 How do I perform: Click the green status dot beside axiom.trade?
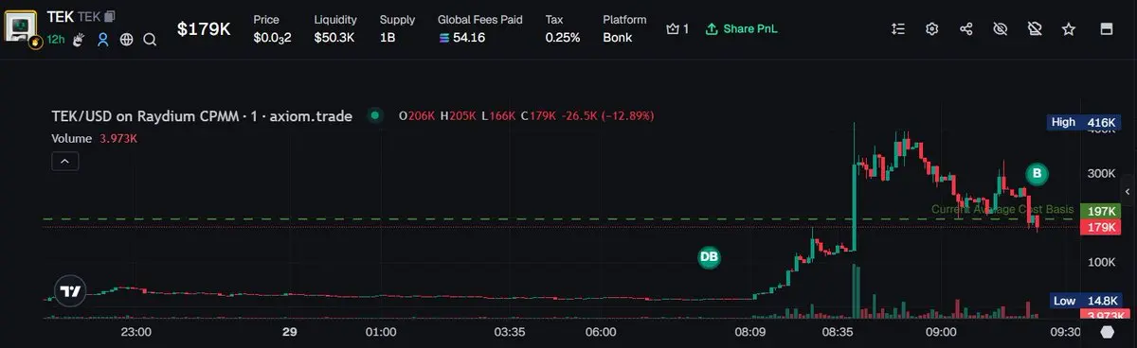(376, 115)
